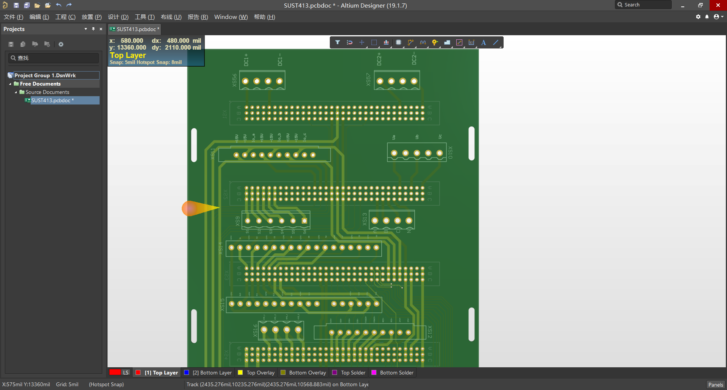
Task: Click the Projects panel folder-options icon
Action: (47, 44)
